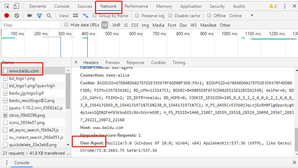
Task: Click request list scrollbar down arrow
Action: pyautogui.click(x=68, y=145)
